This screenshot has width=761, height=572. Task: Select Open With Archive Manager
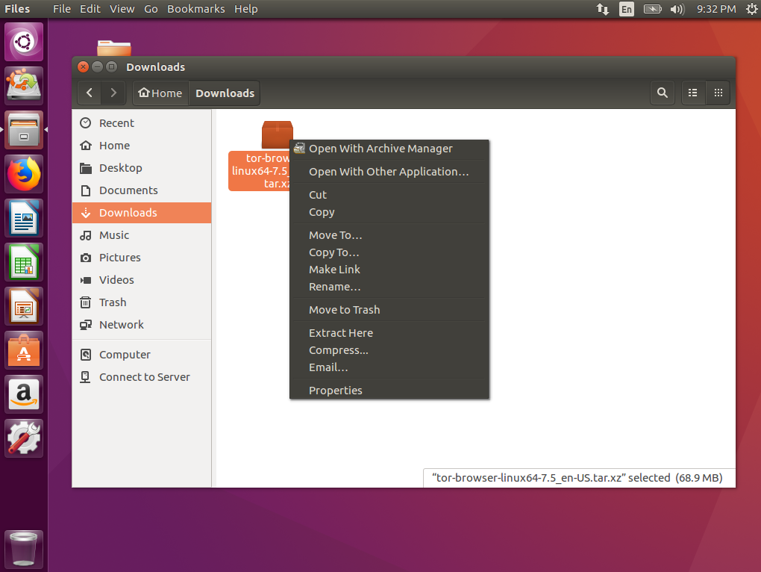click(380, 149)
